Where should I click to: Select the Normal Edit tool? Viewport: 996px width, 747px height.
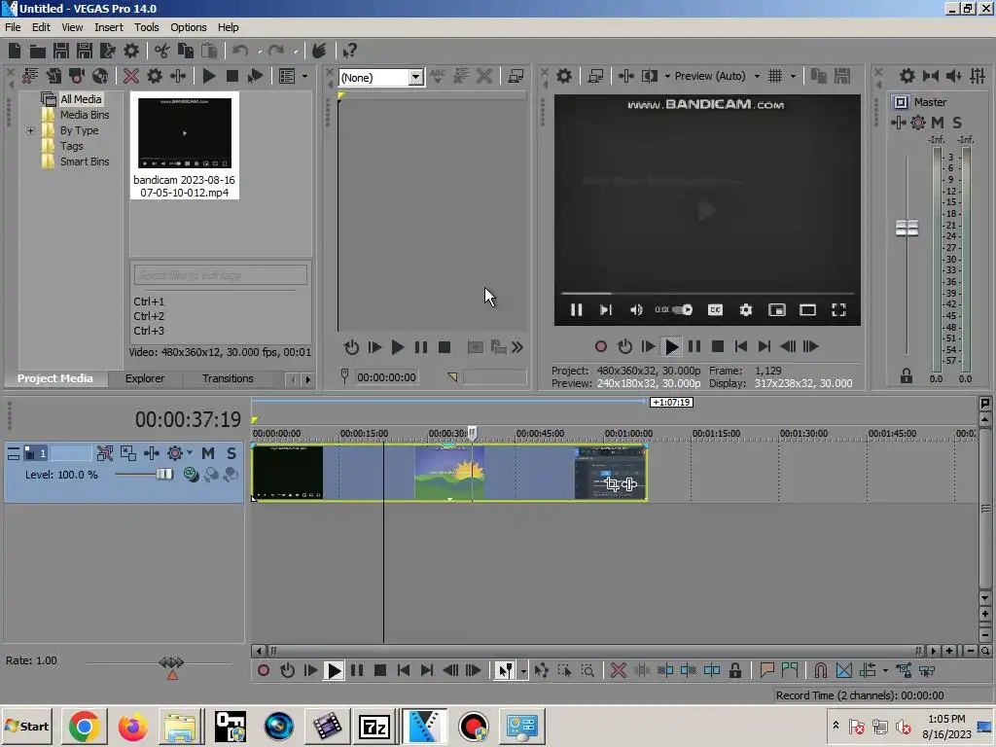click(505, 670)
